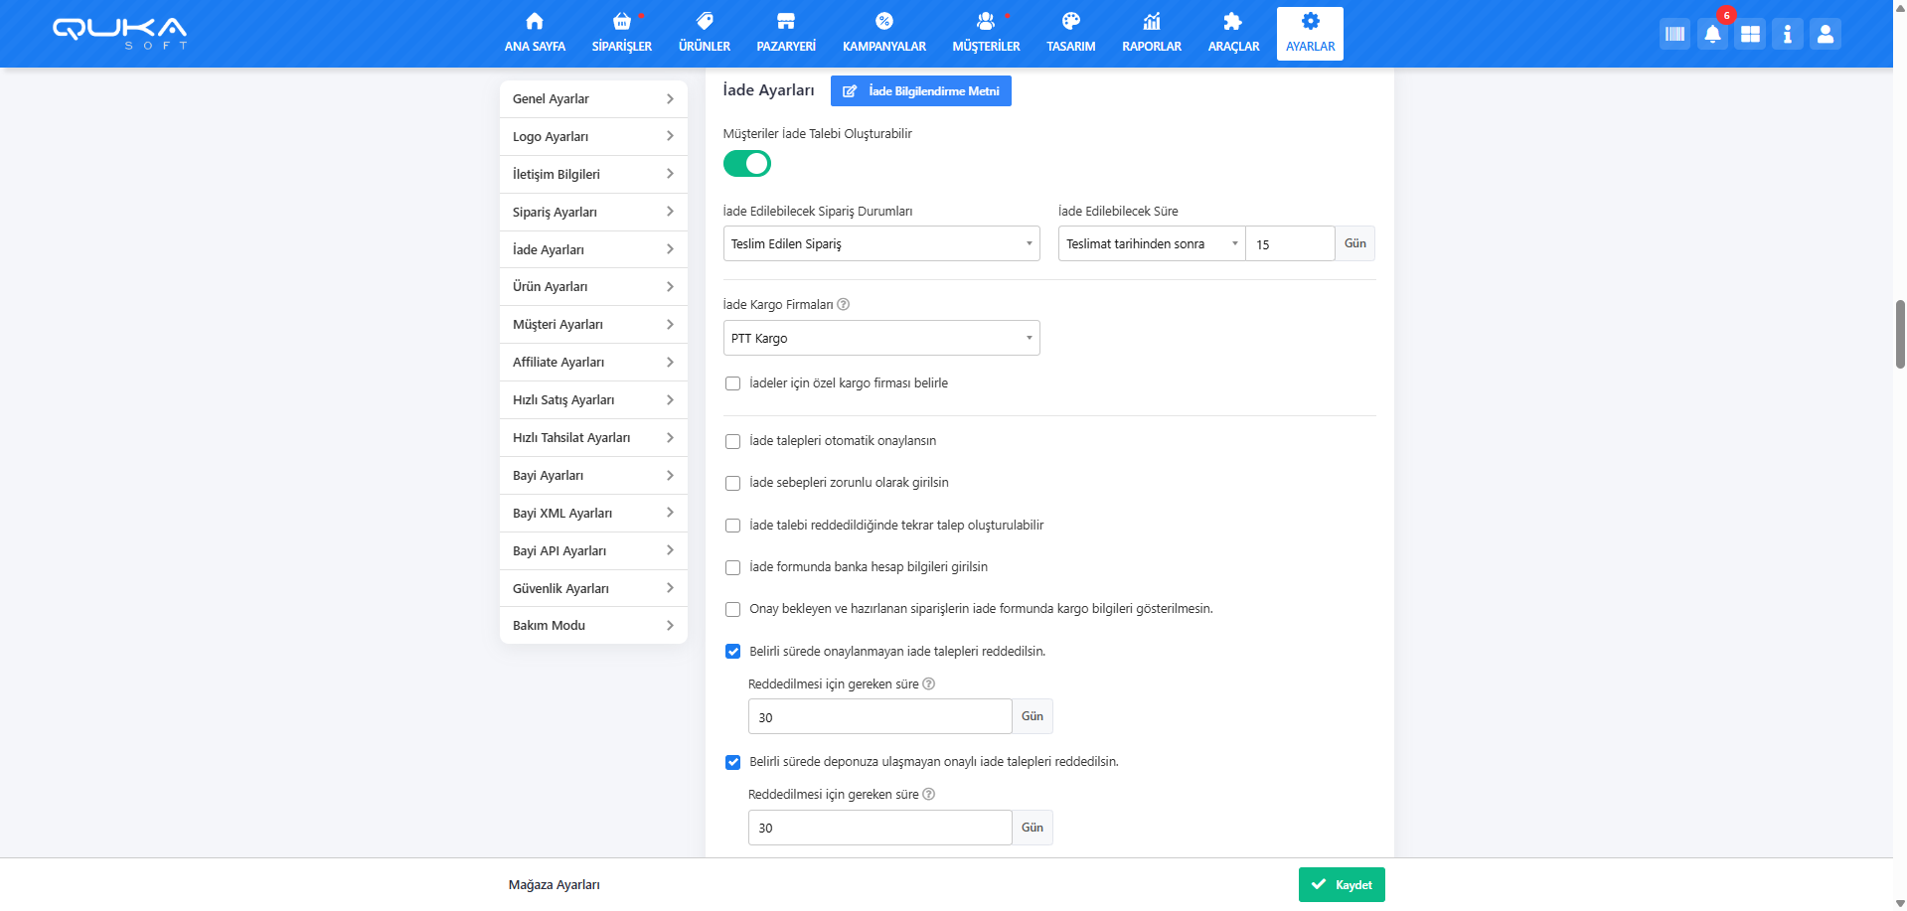Go to Ana Sayfa home icon
1907x911 pixels.
coord(535,22)
